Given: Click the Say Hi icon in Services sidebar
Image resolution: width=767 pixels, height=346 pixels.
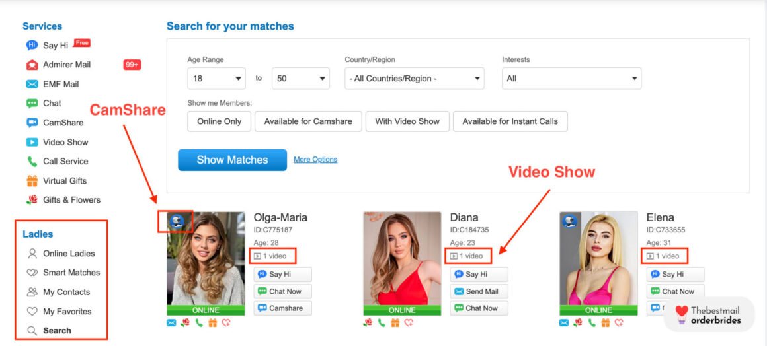Looking at the screenshot, I should click(32, 46).
